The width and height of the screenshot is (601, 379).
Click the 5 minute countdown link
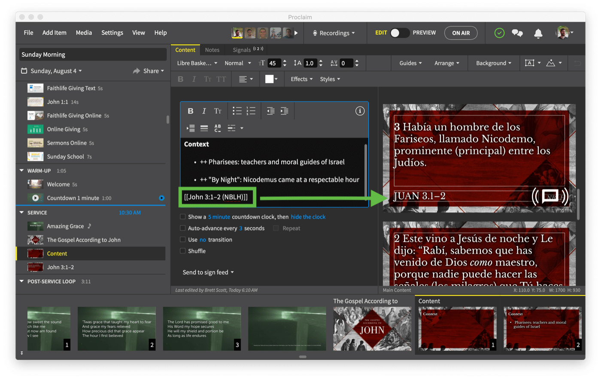point(219,217)
